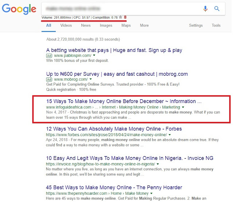Open the Forbes 12 Ways result
This screenshot has height=202, width=233.
click(x=114, y=129)
